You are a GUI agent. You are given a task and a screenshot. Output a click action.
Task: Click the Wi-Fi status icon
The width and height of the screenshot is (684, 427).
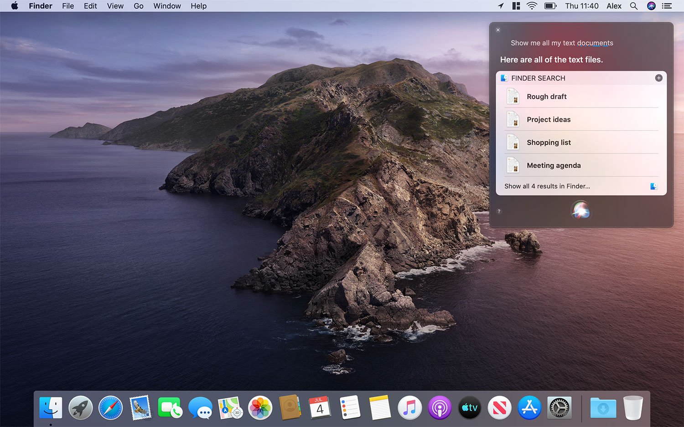[x=532, y=6]
